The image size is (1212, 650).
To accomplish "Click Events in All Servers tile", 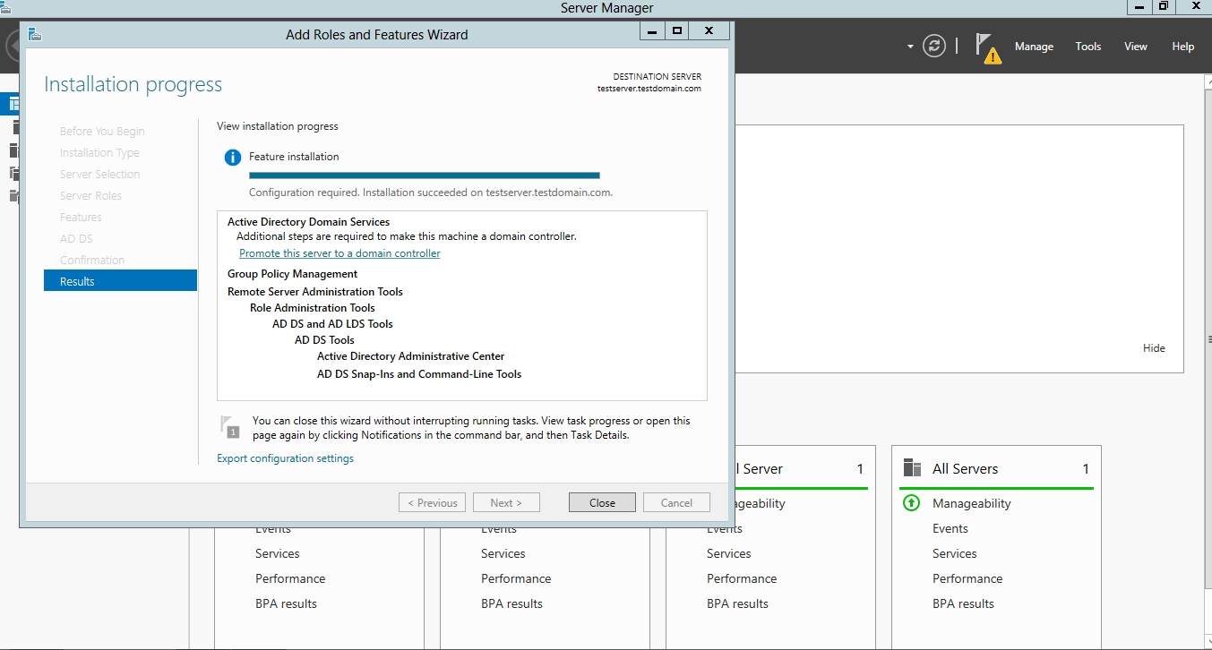I will [950, 528].
